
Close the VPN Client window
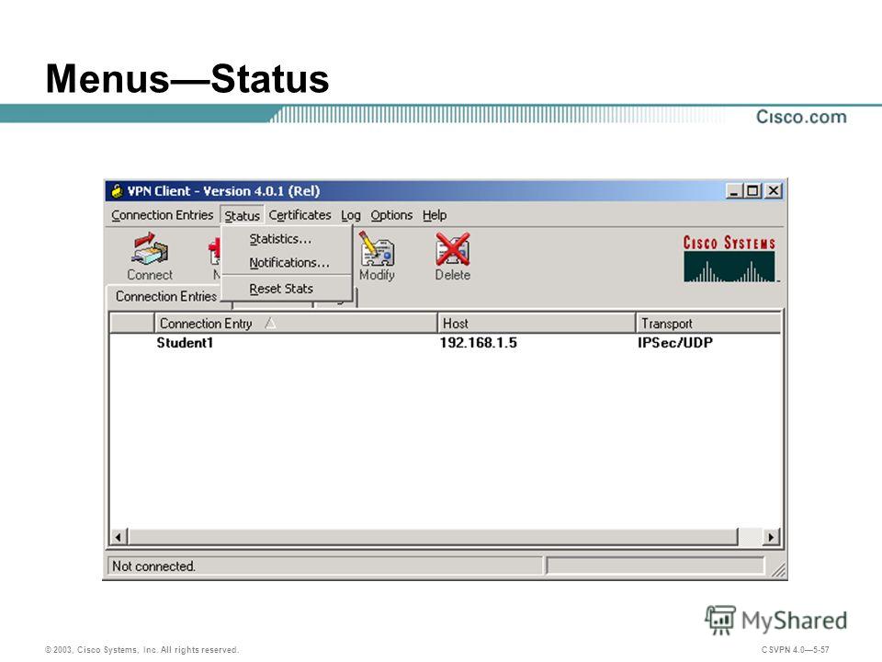coord(774,191)
